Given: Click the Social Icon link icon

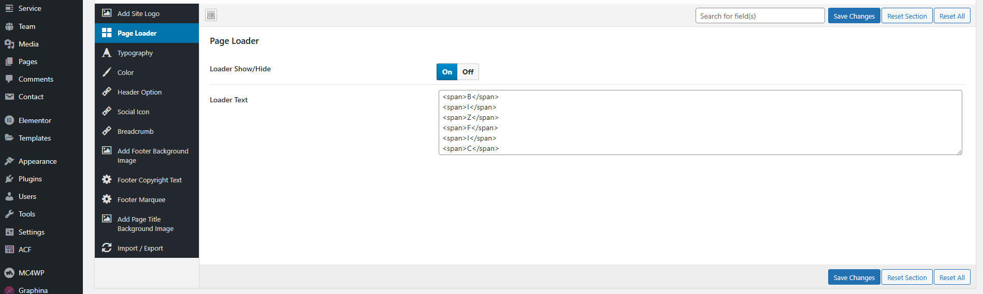Looking at the screenshot, I should tap(107, 112).
